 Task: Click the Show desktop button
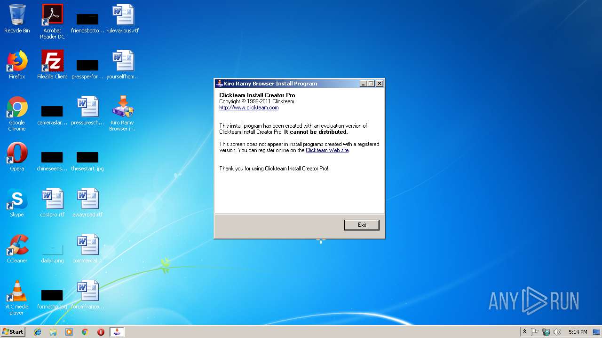[x=597, y=332]
